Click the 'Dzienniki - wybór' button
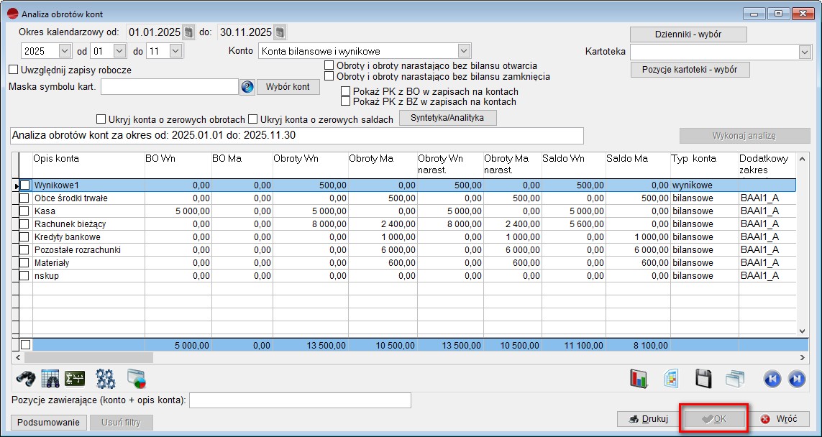 click(688, 34)
